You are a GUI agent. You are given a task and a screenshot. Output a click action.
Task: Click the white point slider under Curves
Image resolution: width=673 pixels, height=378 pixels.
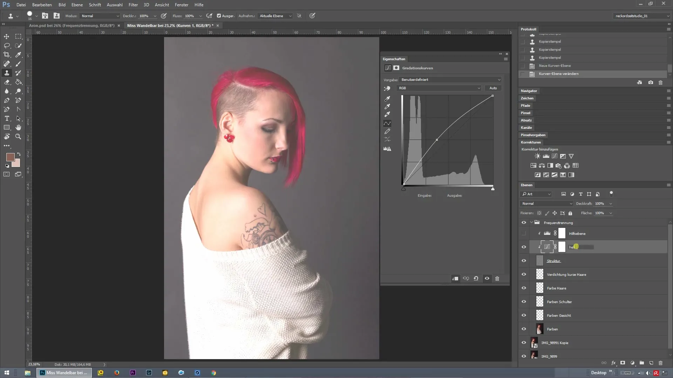(493, 189)
